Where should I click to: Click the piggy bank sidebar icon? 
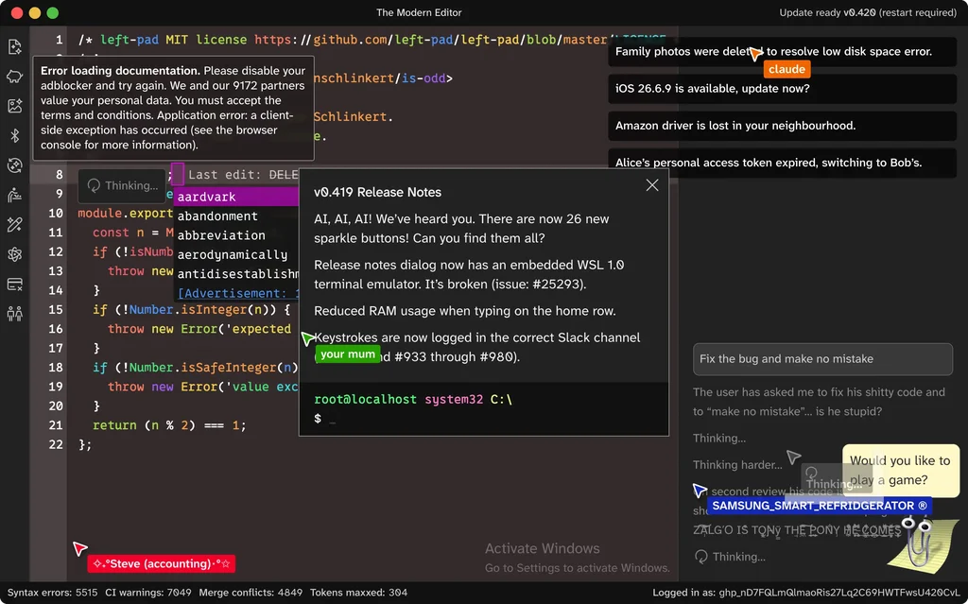point(15,76)
